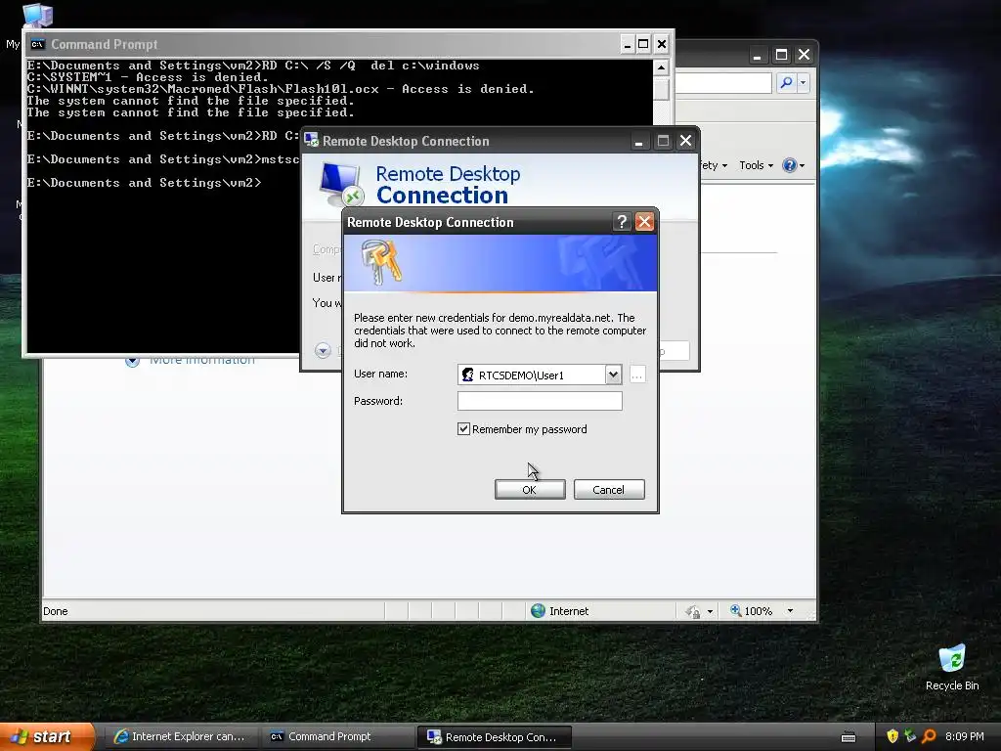Uncheck Remember my password

coord(463,429)
